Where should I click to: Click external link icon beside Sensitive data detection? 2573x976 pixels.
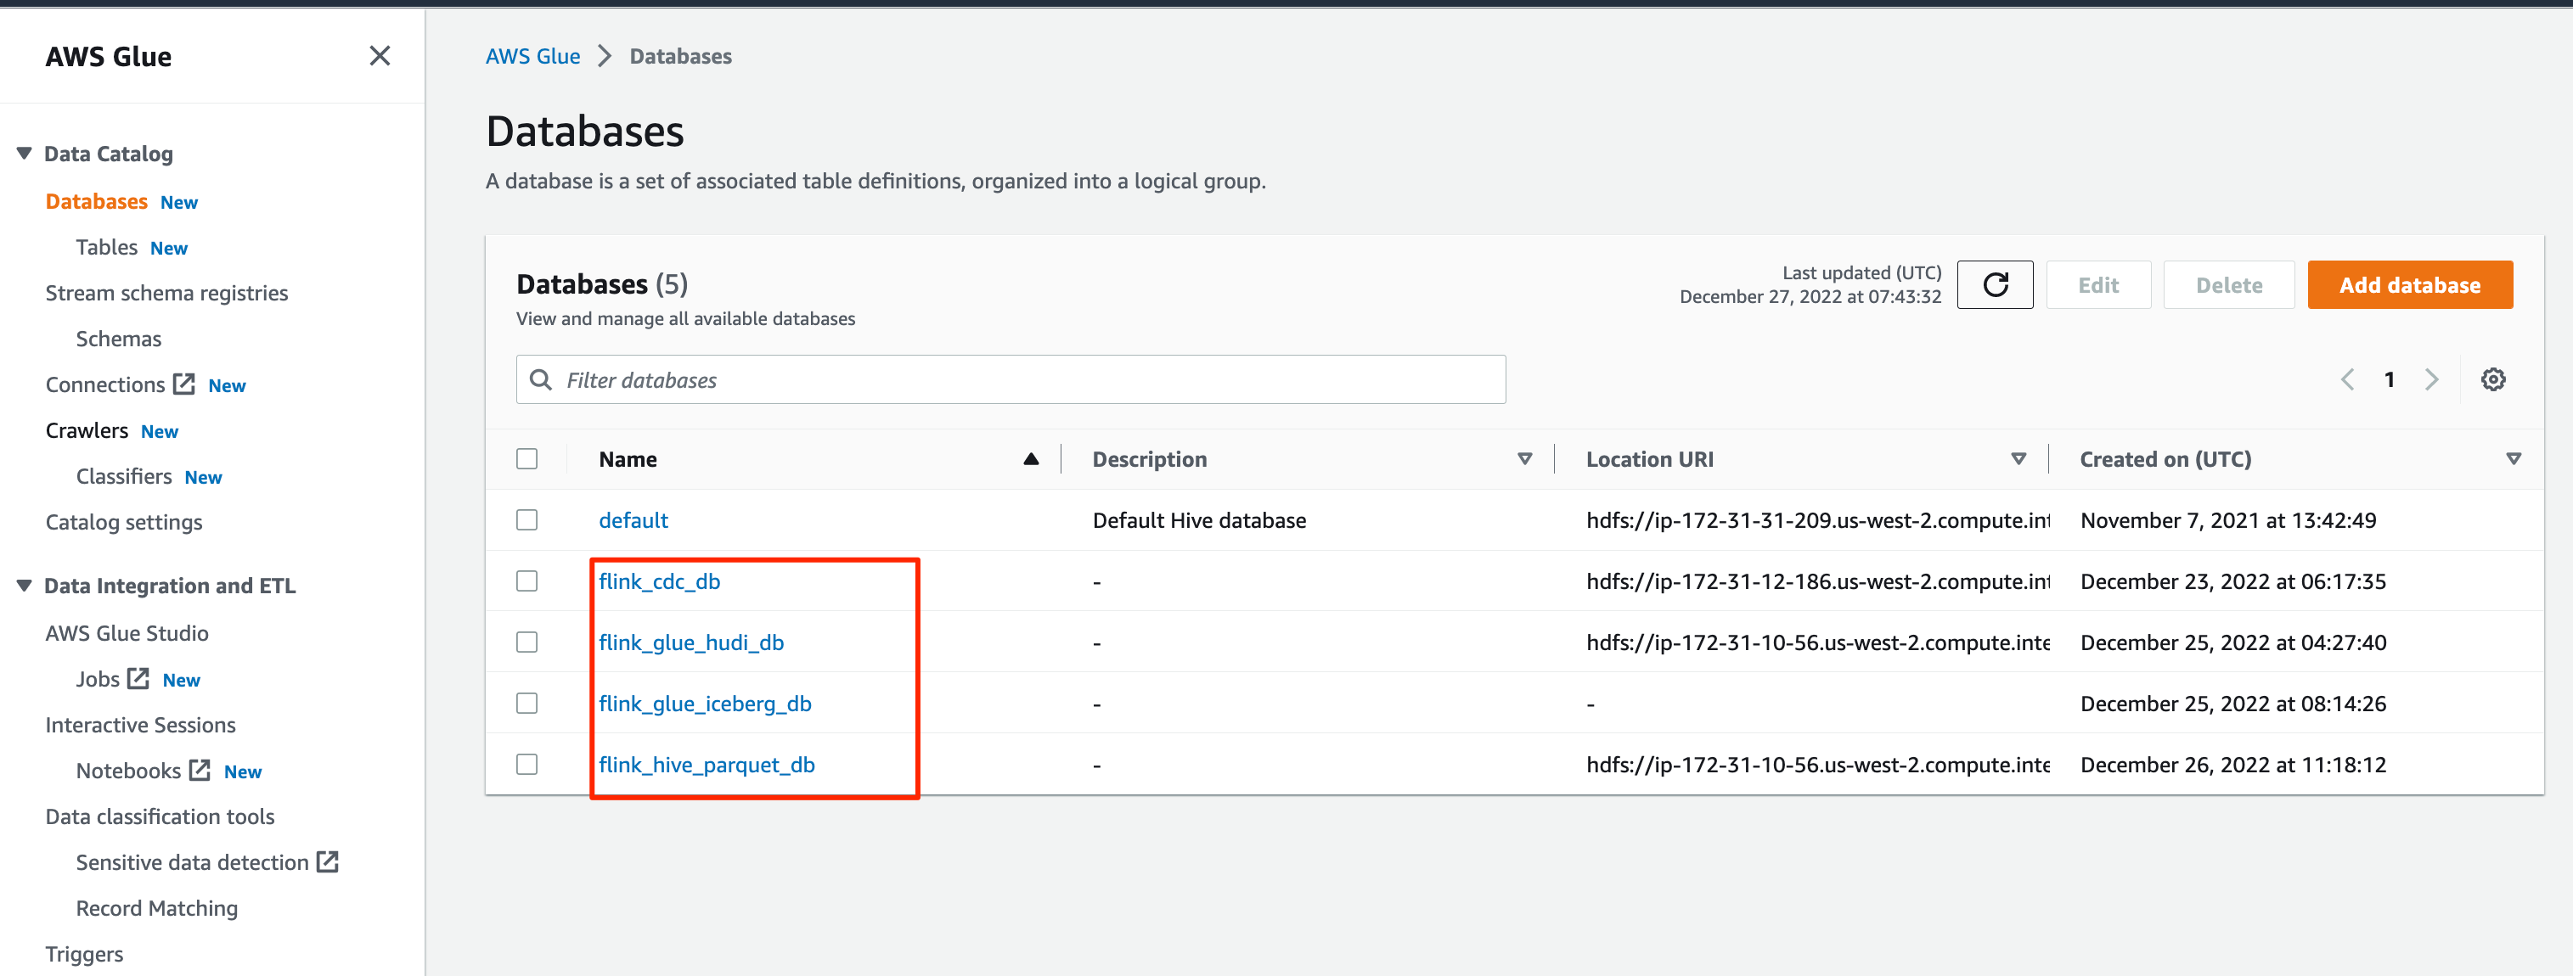(328, 861)
